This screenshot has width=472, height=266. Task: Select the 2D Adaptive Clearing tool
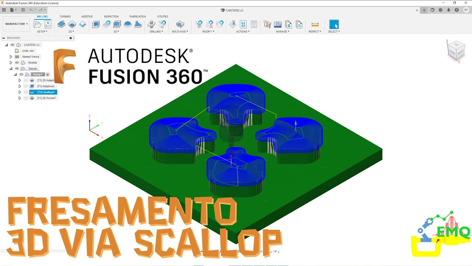pyautogui.click(x=62, y=24)
